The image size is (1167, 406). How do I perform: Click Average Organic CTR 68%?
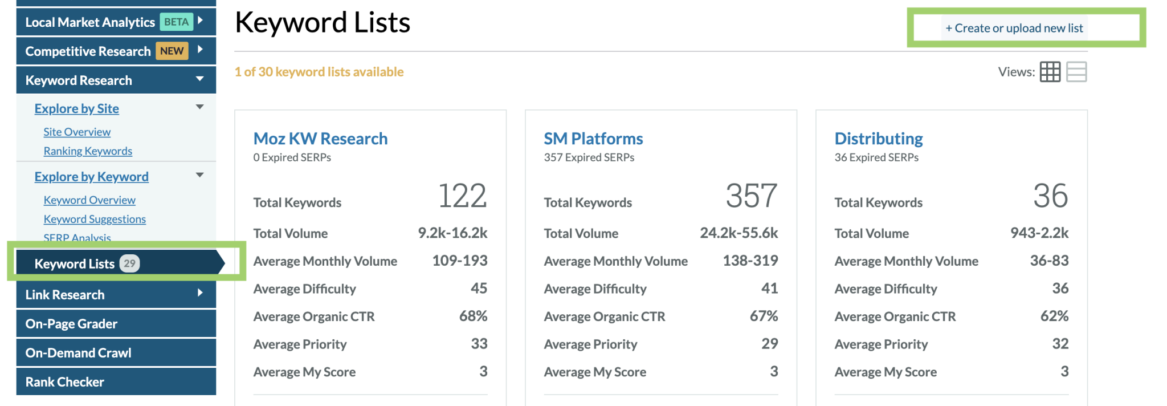click(473, 316)
